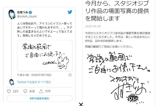Open the handwritten note image in tweet
The image size is (158, 106).
(x=45, y=56)
